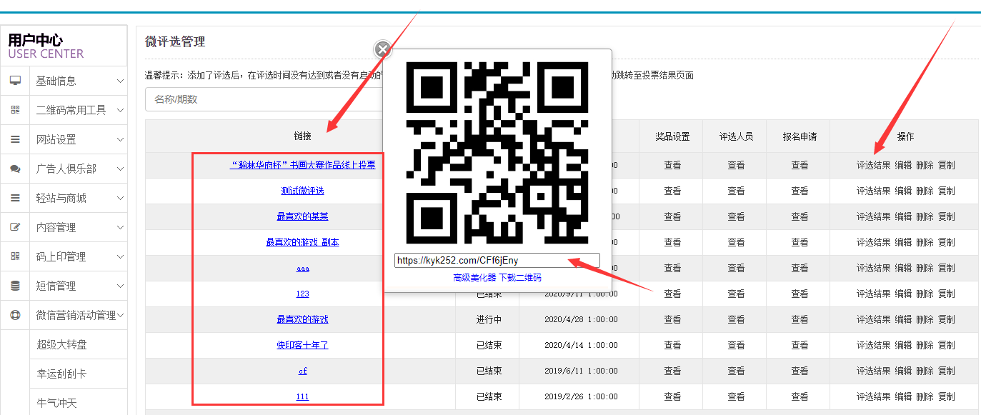Open the 超级大转盘 submenu item
981x415 pixels.
pos(61,344)
